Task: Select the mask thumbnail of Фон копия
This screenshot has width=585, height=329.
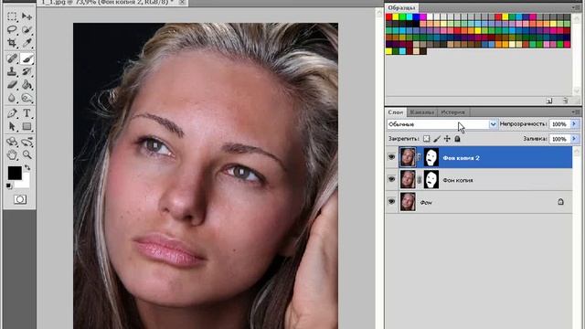Action: tap(431, 179)
